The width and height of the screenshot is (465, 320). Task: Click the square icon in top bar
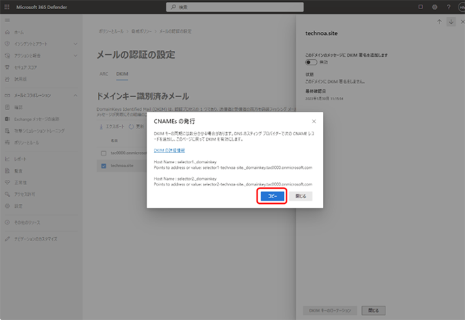coord(421,7)
